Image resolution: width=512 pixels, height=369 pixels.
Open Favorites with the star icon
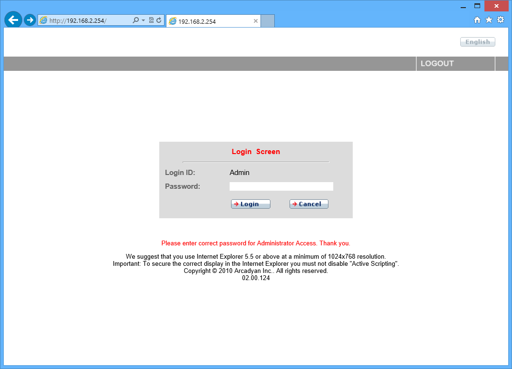tap(489, 20)
